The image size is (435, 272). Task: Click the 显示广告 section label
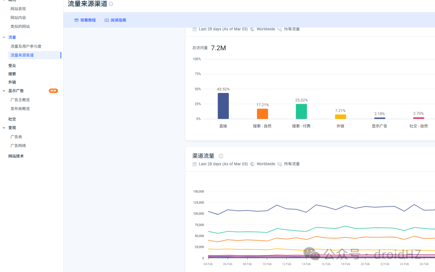(16, 91)
